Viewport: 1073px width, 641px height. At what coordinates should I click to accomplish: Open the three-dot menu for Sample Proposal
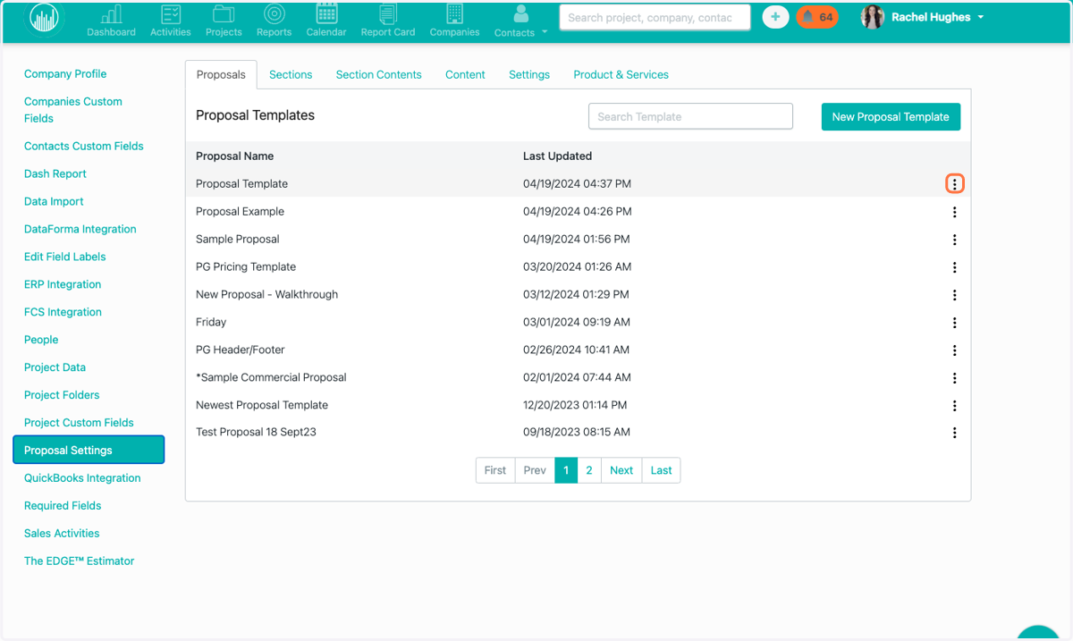955,240
